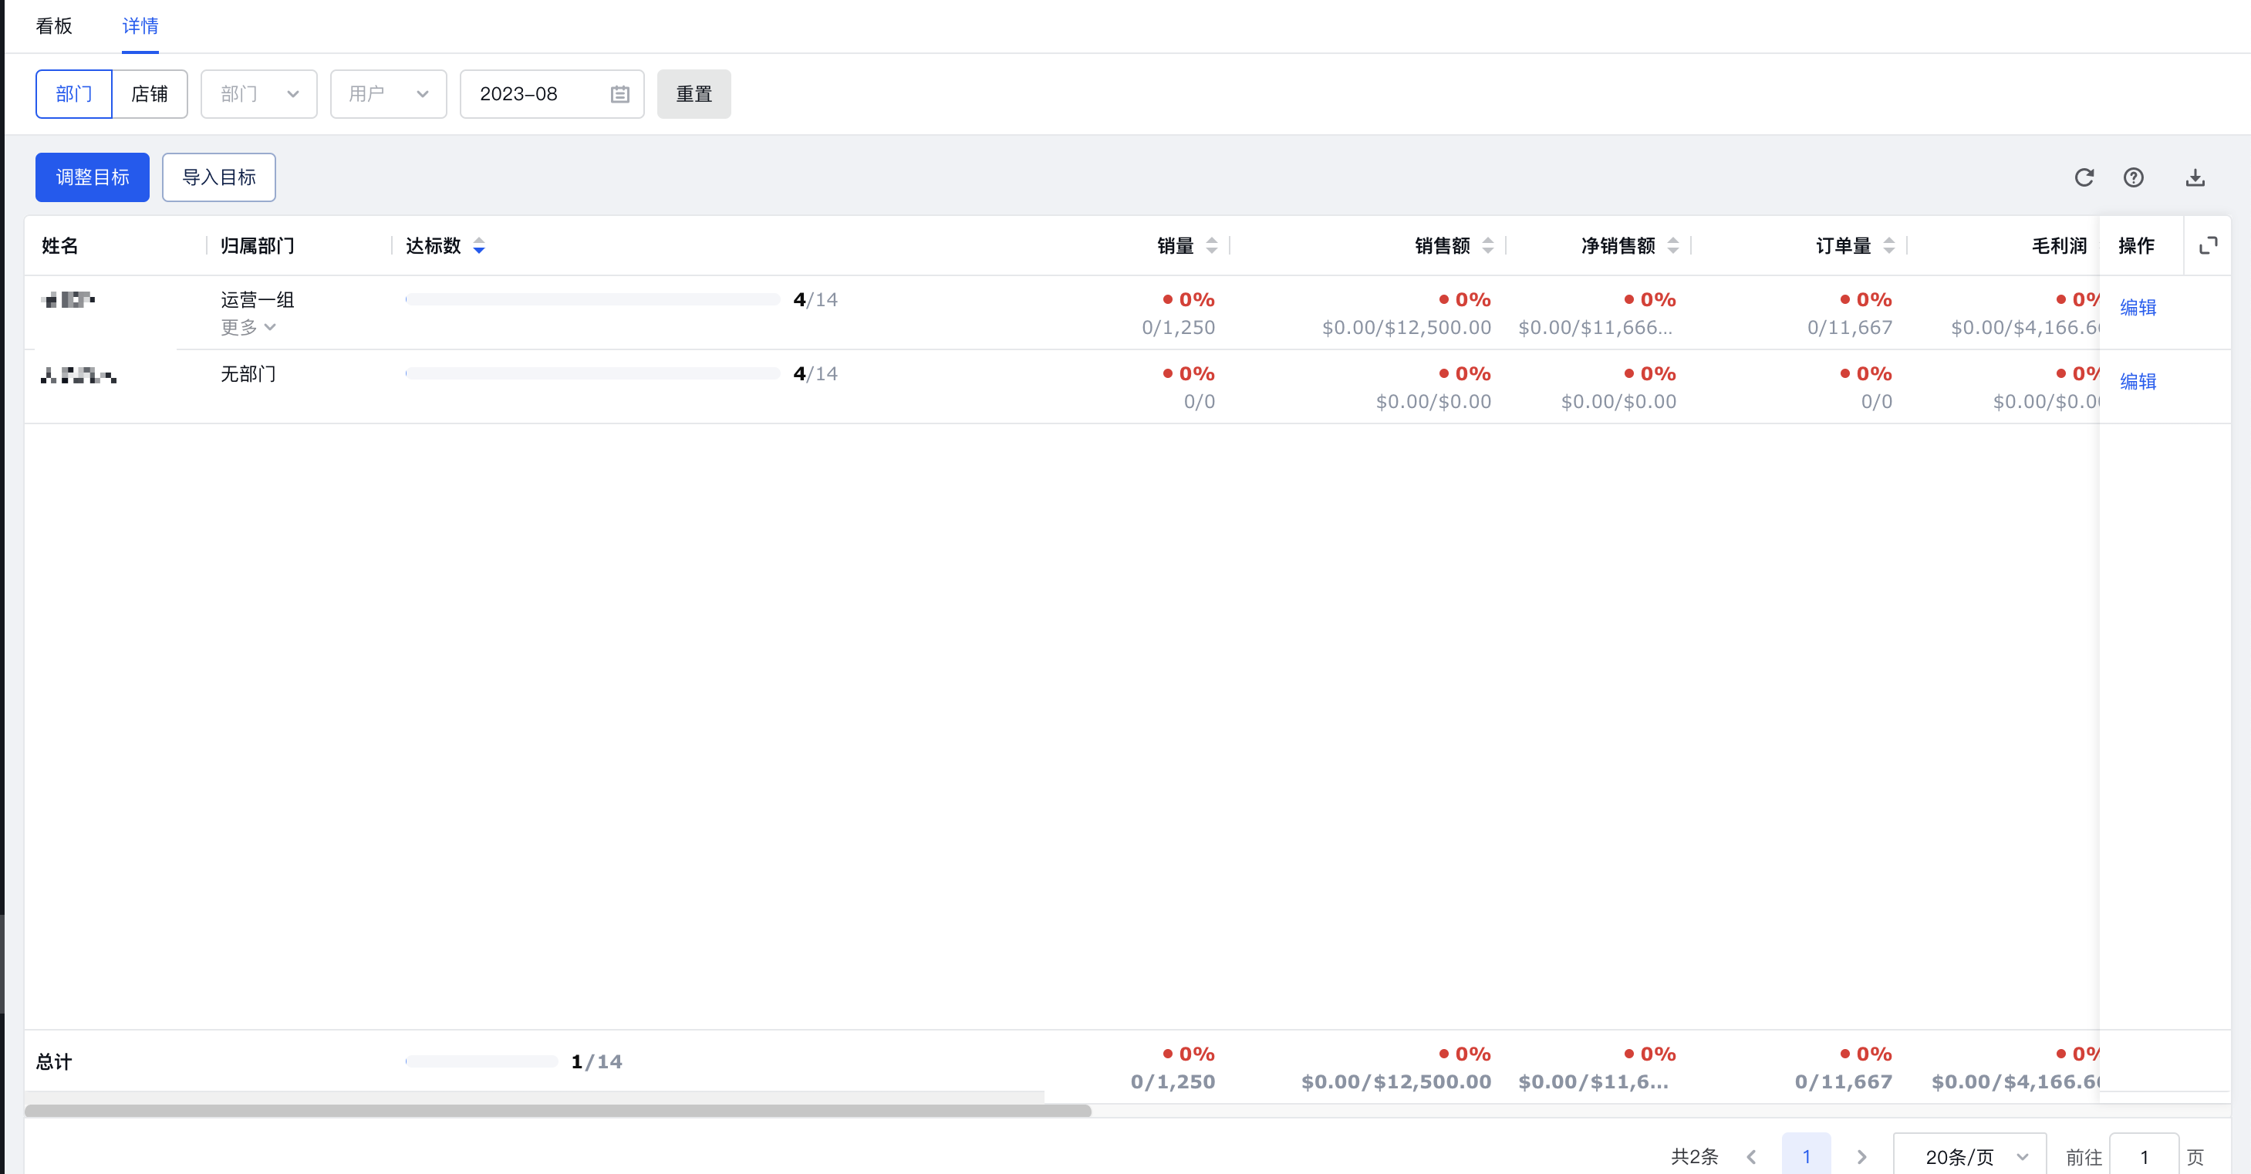Click the 归属部门 column header
This screenshot has height=1174, width=2251.
point(257,246)
